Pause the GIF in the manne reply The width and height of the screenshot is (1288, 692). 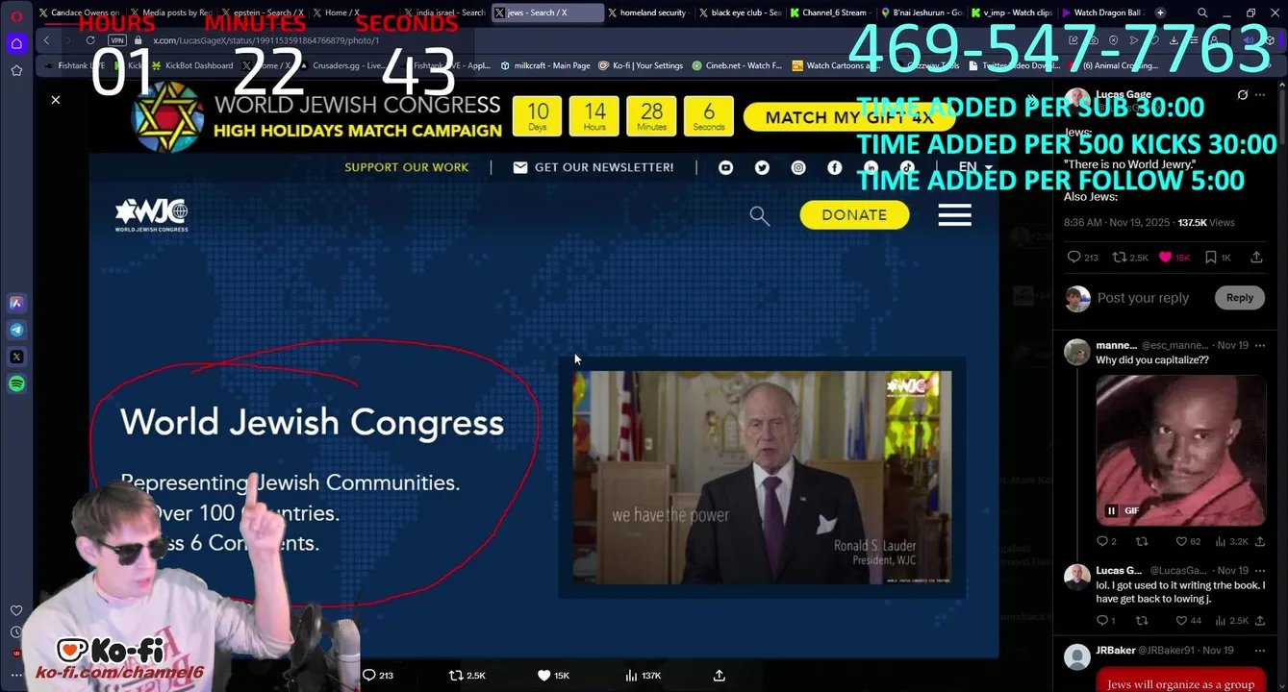click(1111, 510)
